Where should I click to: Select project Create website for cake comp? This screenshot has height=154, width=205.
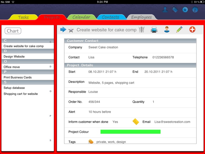point(28,46)
